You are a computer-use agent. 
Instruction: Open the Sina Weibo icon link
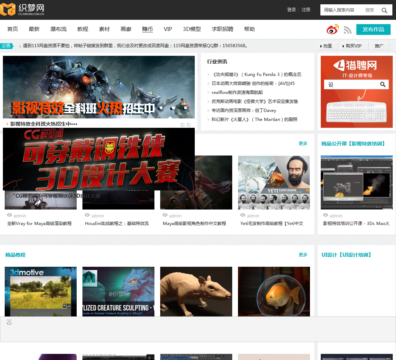tap(332, 30)
